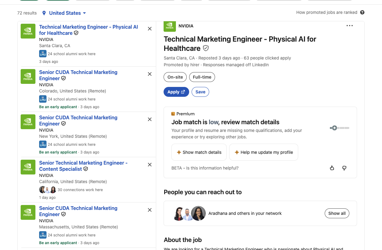This screenshot has width=382, height=250.
Task: Click 'Promoted by hirer' text in the detail pane
Action: click(x=182, y=65)
